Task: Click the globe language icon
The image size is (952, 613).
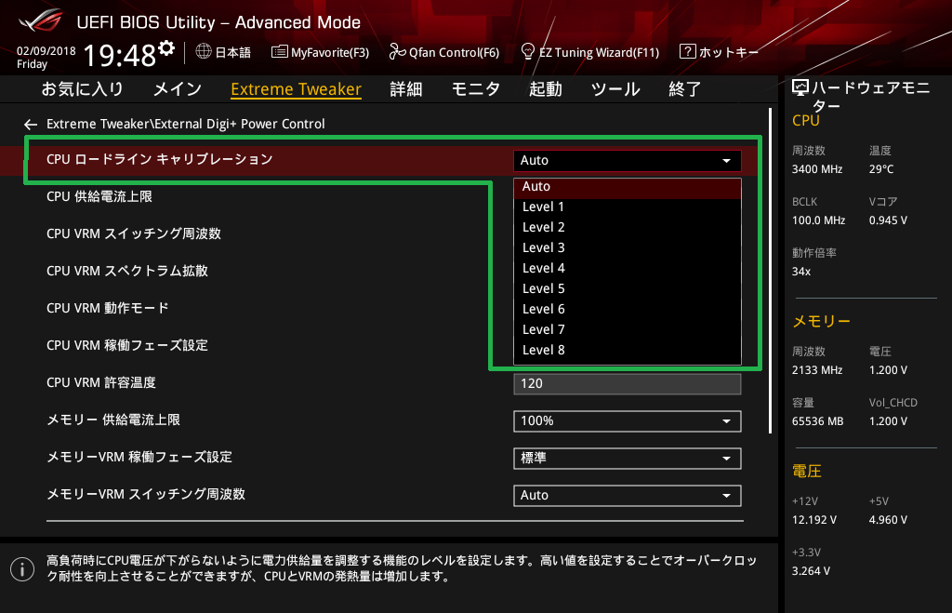Action: (204, 52)
